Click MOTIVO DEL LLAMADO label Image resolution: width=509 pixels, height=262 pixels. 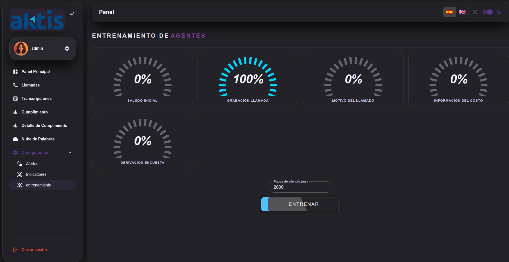pos(353,101)
